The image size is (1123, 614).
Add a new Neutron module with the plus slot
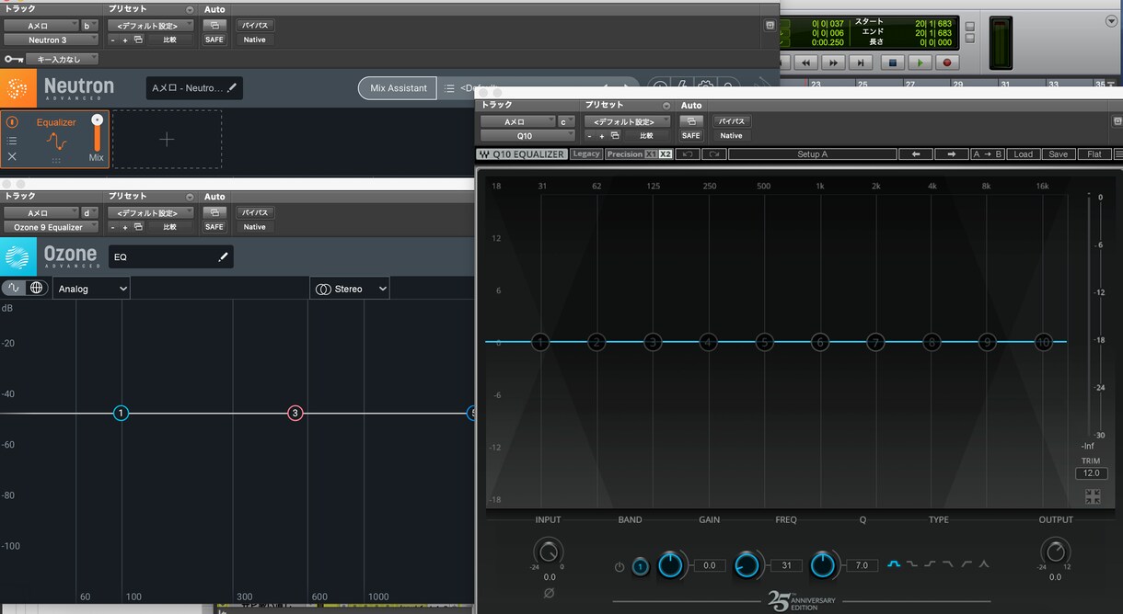pos(167,140)
